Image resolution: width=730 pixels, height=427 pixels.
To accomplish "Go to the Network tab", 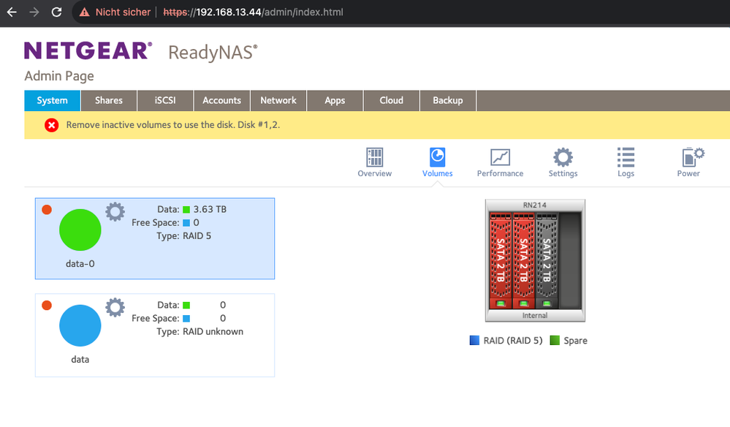I will (278, 100).
